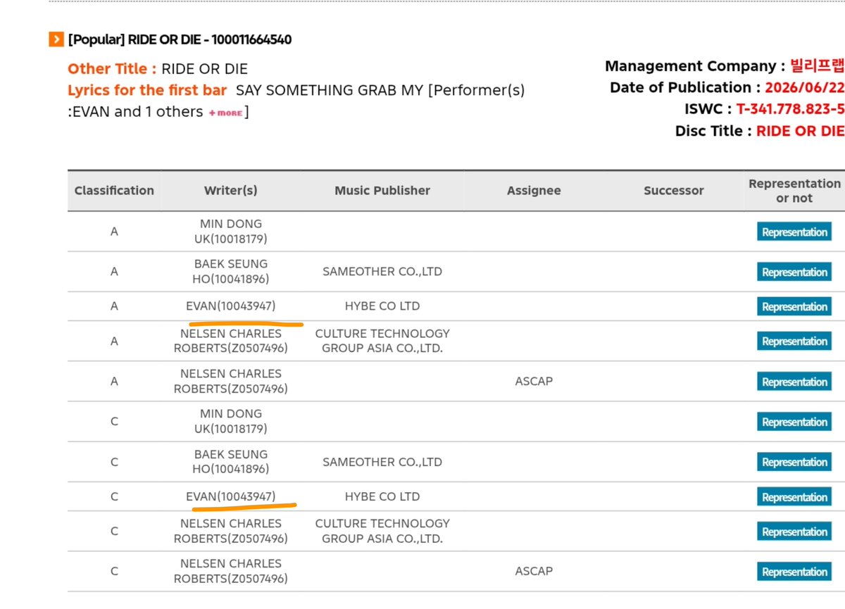Screen dimensions: 845x609
Task: Select the Successor column header
Action: coord(674,191)
